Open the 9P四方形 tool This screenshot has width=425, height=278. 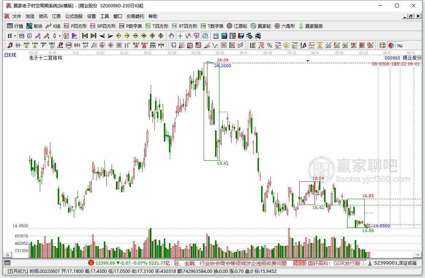point(103,26)
